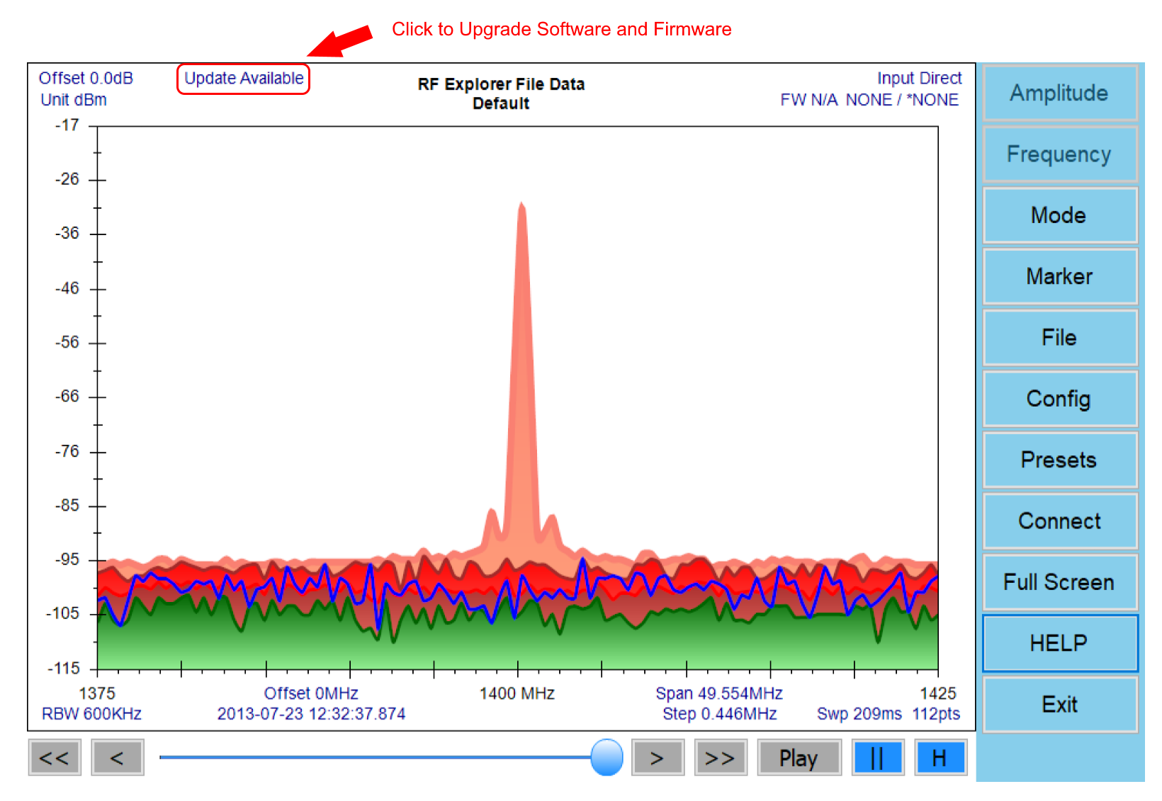The width and height of the screenshot is (1162, 801).
Task: Click the FW N/A NONE / *NONE text
Action: tap(869, 100)
